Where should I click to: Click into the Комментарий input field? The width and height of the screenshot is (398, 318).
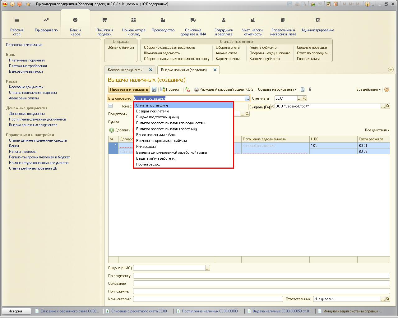(208, 299)
